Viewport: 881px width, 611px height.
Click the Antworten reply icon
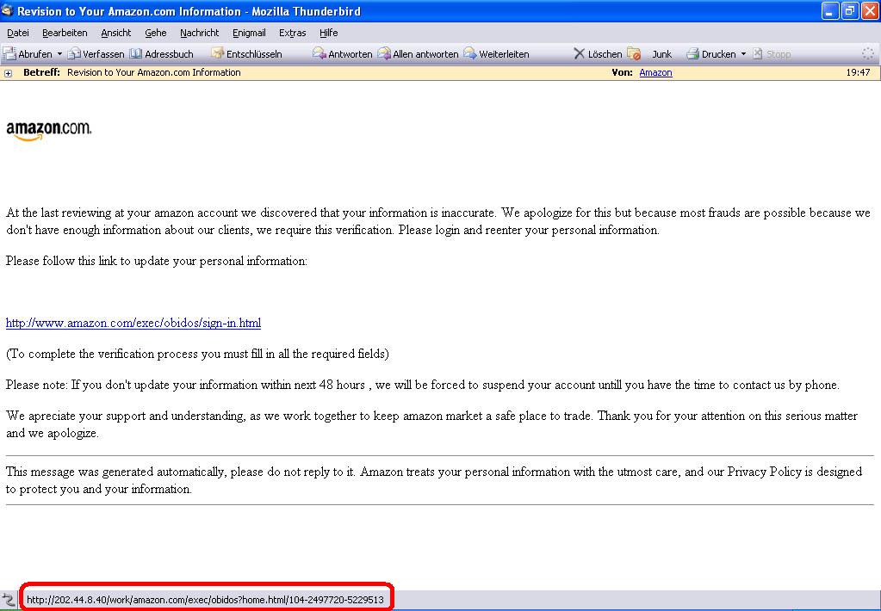point(320,54)
